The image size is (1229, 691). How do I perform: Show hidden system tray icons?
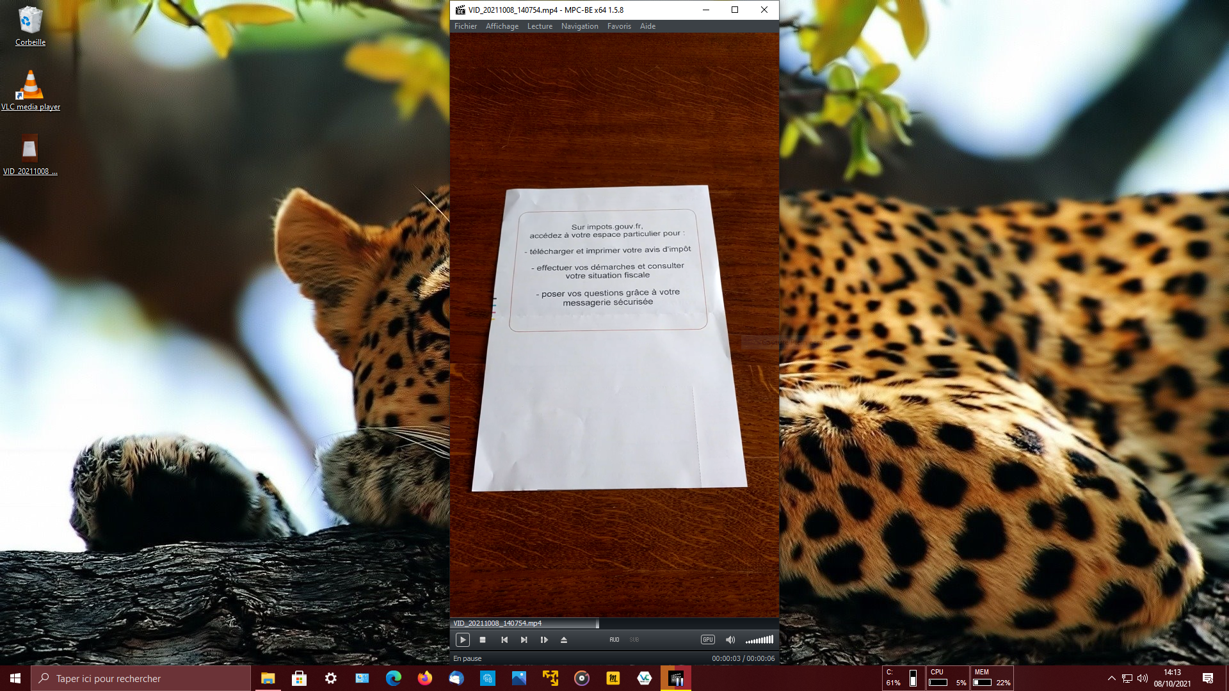pyautogui.click(x=1111, y=678)
